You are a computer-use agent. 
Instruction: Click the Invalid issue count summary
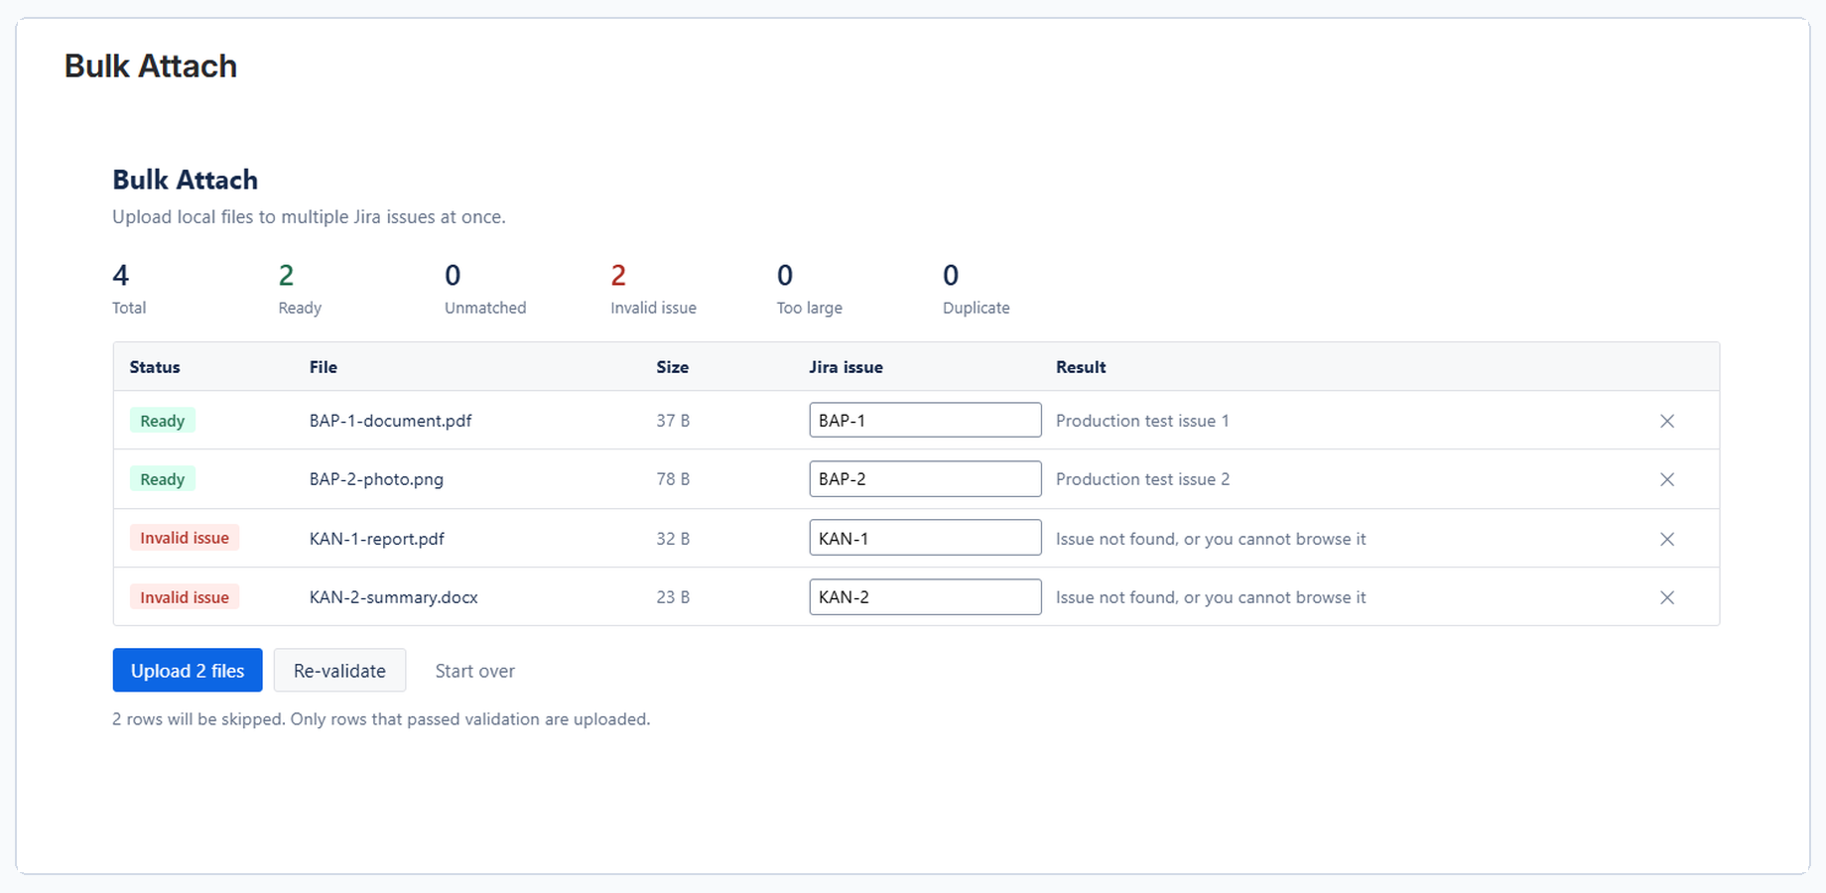pyautogui.click(x=653, y=289)
